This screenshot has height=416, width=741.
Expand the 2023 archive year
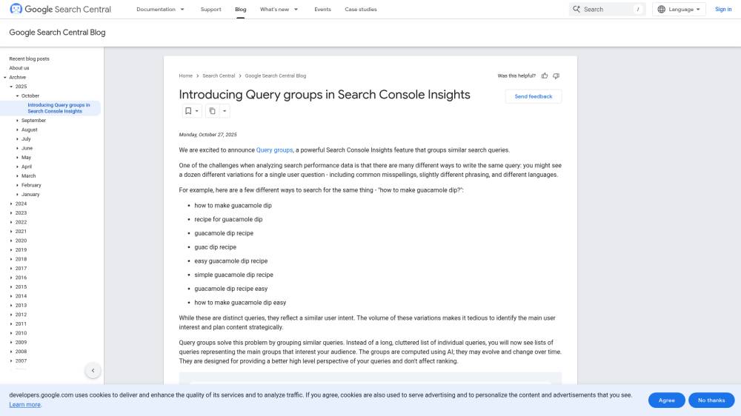(x=11, y=213)
